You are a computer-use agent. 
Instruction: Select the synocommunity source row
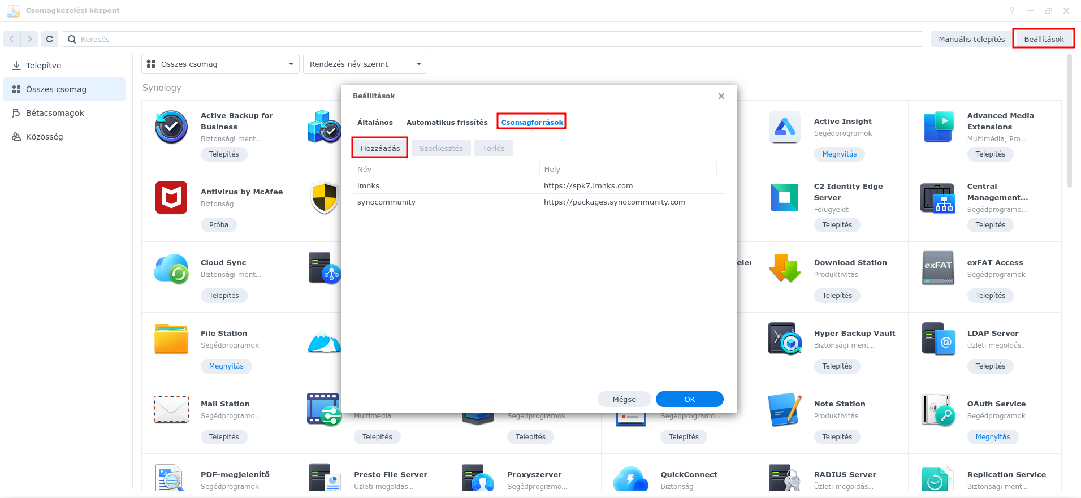[539, 202]
